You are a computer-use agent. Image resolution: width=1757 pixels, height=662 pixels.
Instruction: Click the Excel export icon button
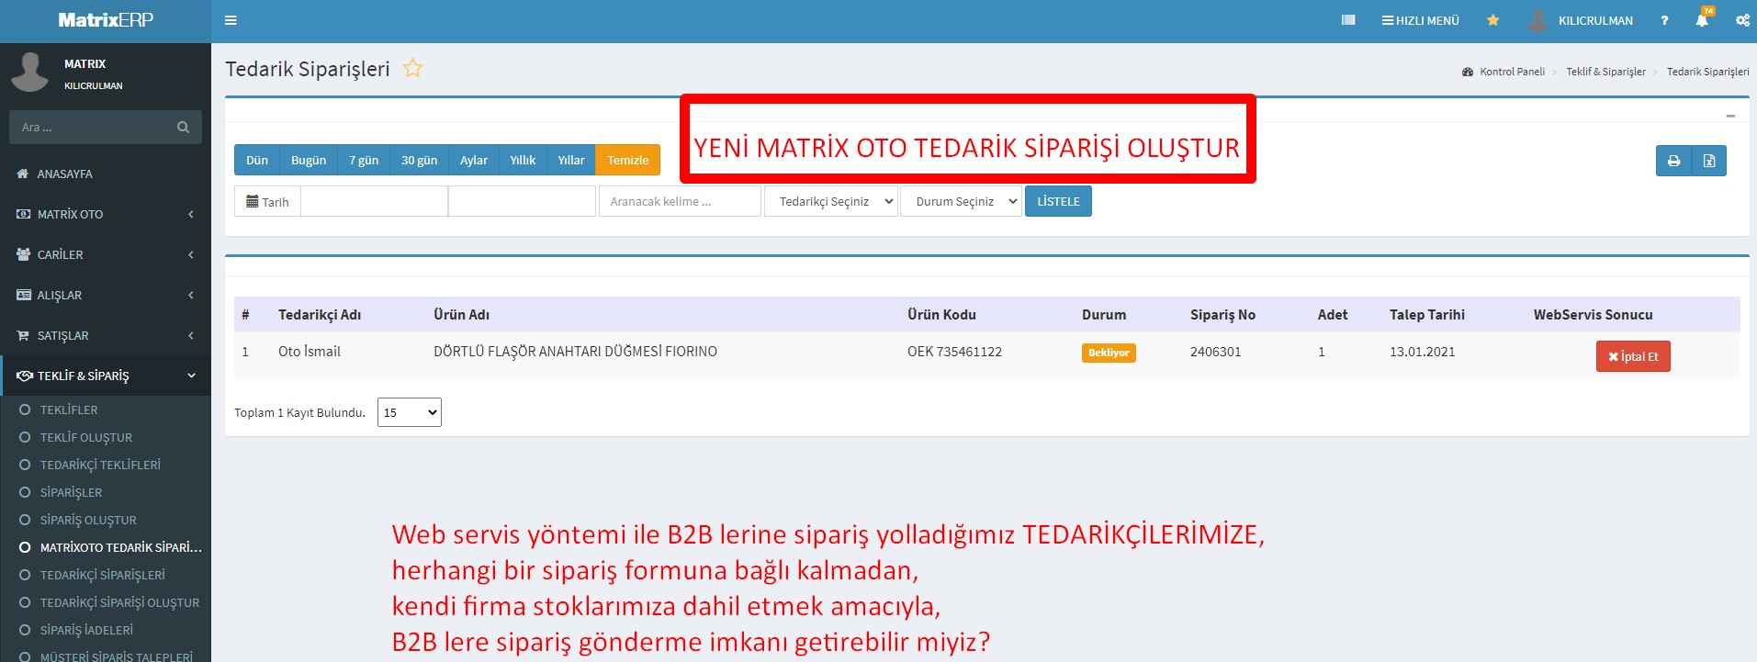(x=1708, y=161)
